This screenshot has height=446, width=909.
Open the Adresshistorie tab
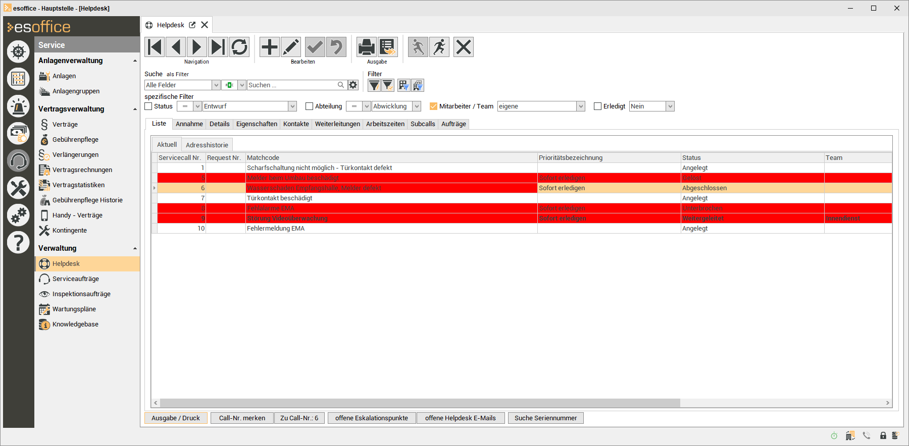207,145
